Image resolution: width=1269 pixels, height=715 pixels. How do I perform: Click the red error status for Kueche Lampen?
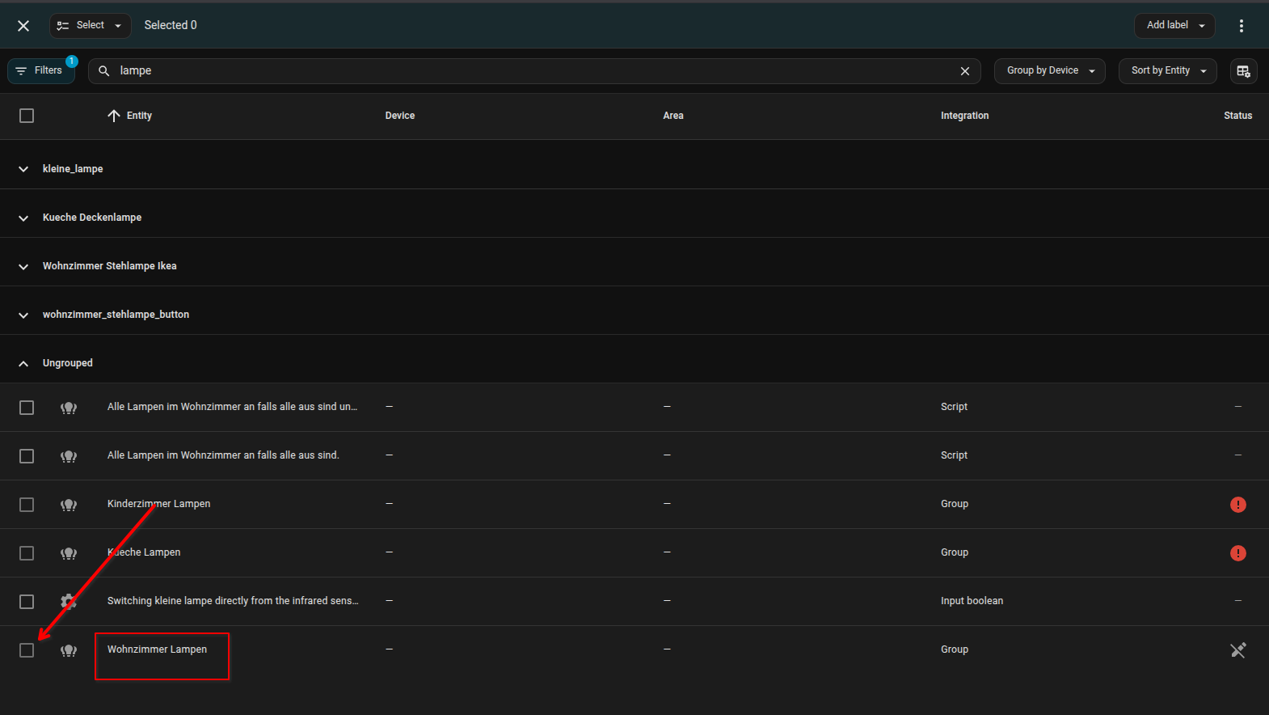(1237, 553)
